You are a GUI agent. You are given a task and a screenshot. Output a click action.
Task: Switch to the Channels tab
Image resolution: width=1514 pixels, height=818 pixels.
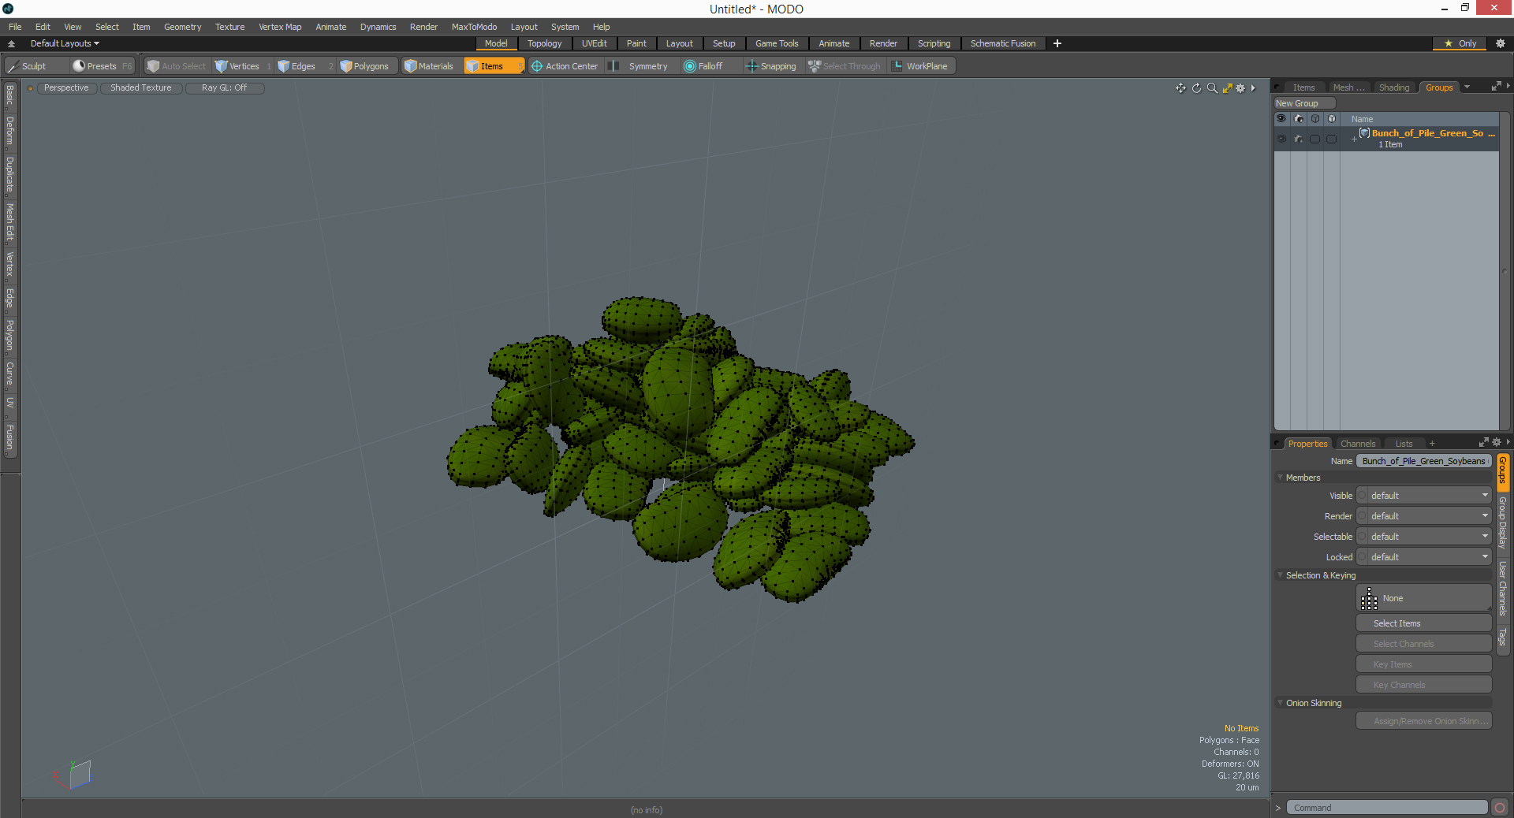(1357, 444)
